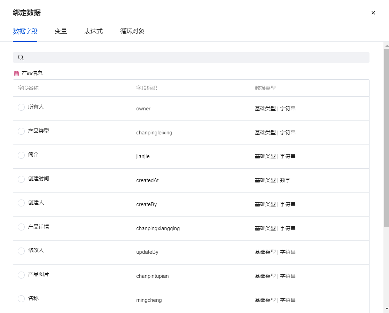This screenshot has width=389, height=313.
Task: Click the data type in mingcheng row
Action: pos(275,300)
